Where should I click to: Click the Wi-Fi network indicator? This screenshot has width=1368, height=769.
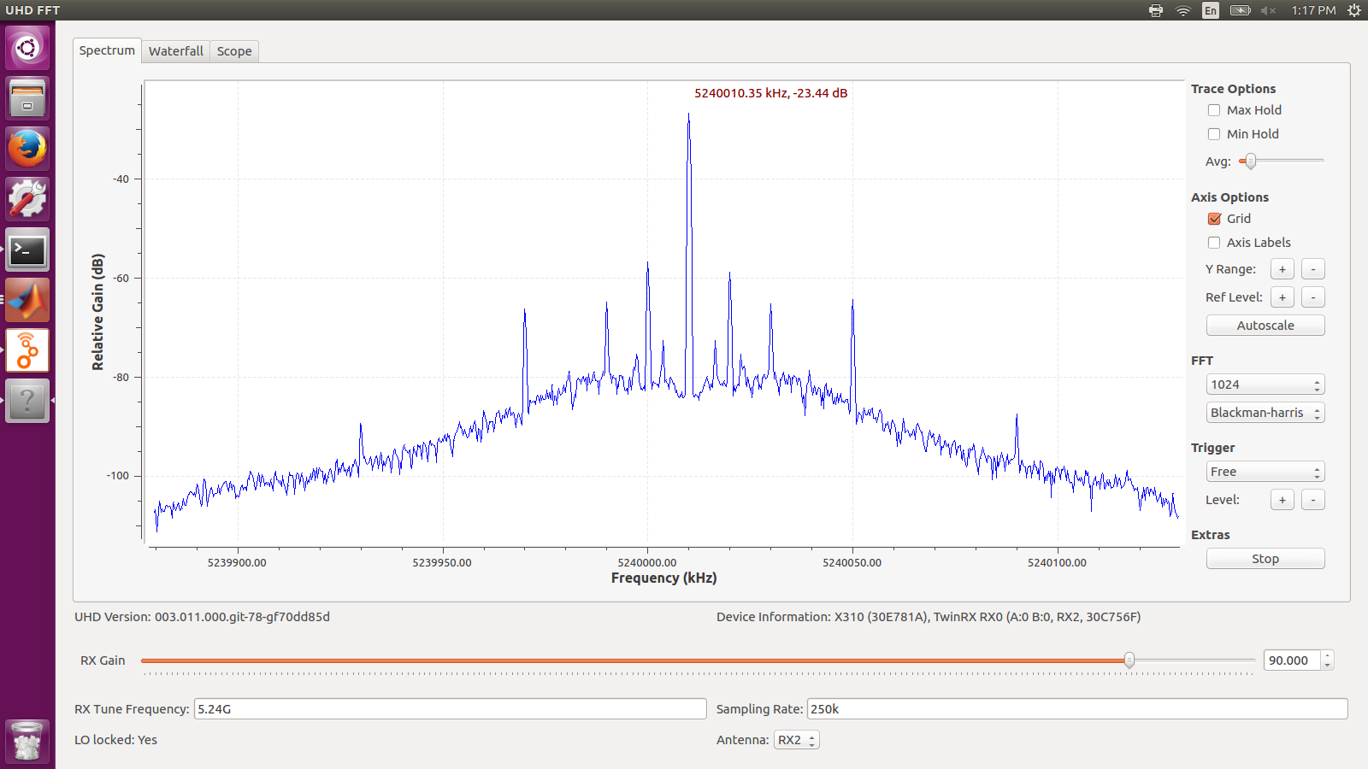click(x=1183, y=10)
